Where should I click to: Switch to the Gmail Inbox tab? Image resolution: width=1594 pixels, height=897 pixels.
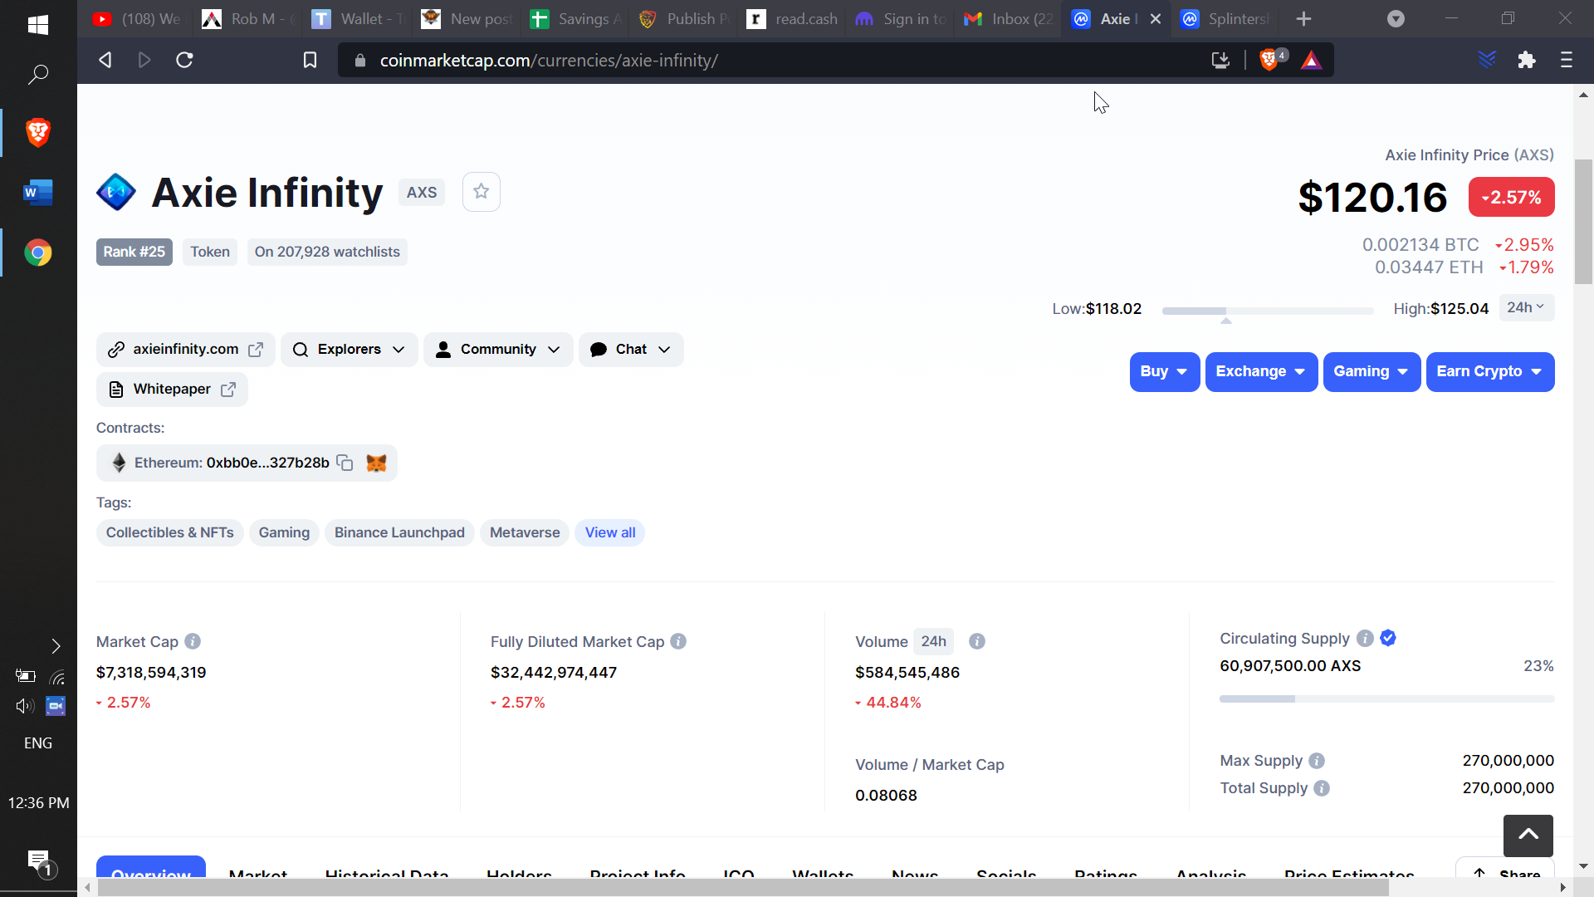click(x=1010, y=19)
